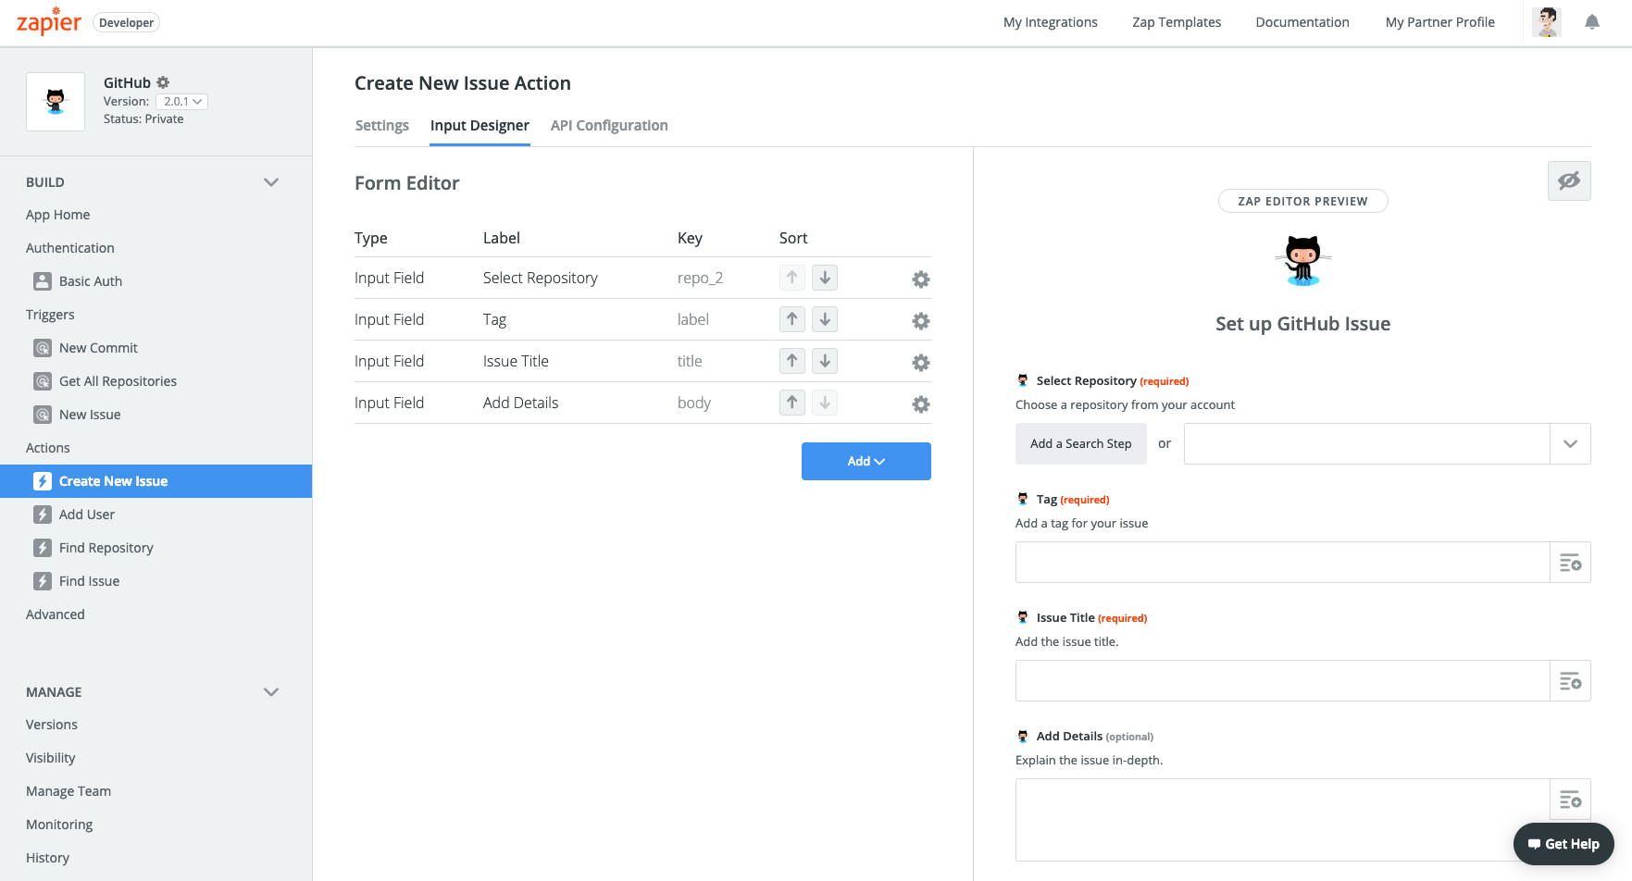
Task: Open settings gear for Issue Title row
Action: pyautogui.click(x=921, y=363)
